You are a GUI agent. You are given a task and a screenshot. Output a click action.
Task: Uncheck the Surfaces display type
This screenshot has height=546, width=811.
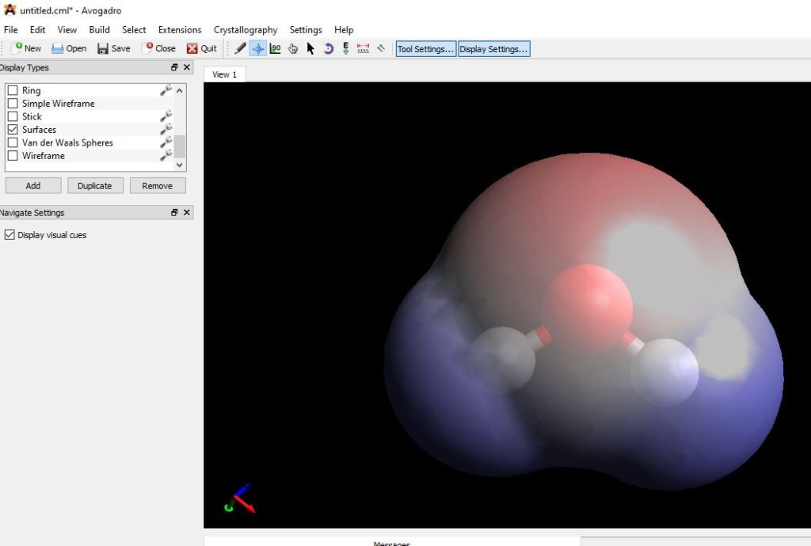(x=13, y=130)
